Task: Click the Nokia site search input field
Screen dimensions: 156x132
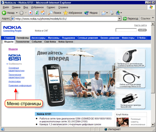Action: coord(126,30)
